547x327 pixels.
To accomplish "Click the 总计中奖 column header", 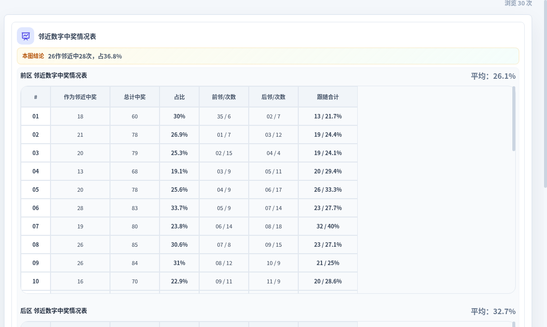I will [x=135, y=97].
